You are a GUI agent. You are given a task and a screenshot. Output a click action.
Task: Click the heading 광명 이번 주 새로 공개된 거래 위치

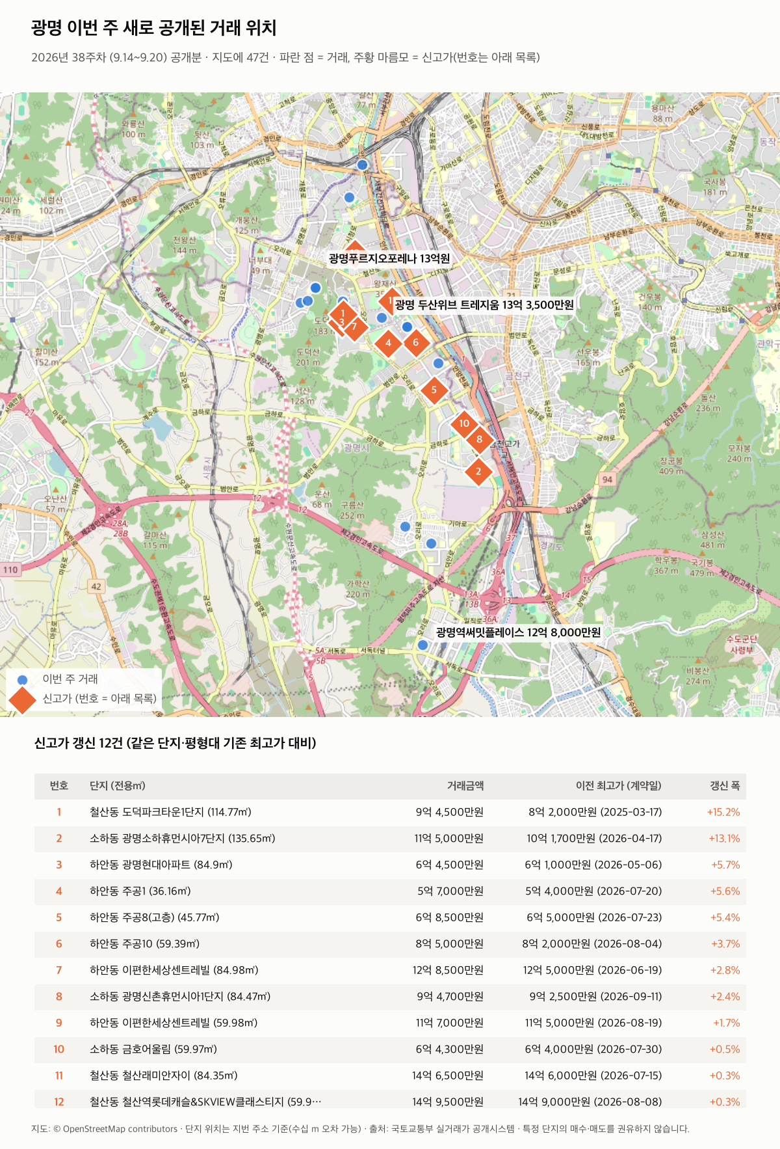coord(154,28)
